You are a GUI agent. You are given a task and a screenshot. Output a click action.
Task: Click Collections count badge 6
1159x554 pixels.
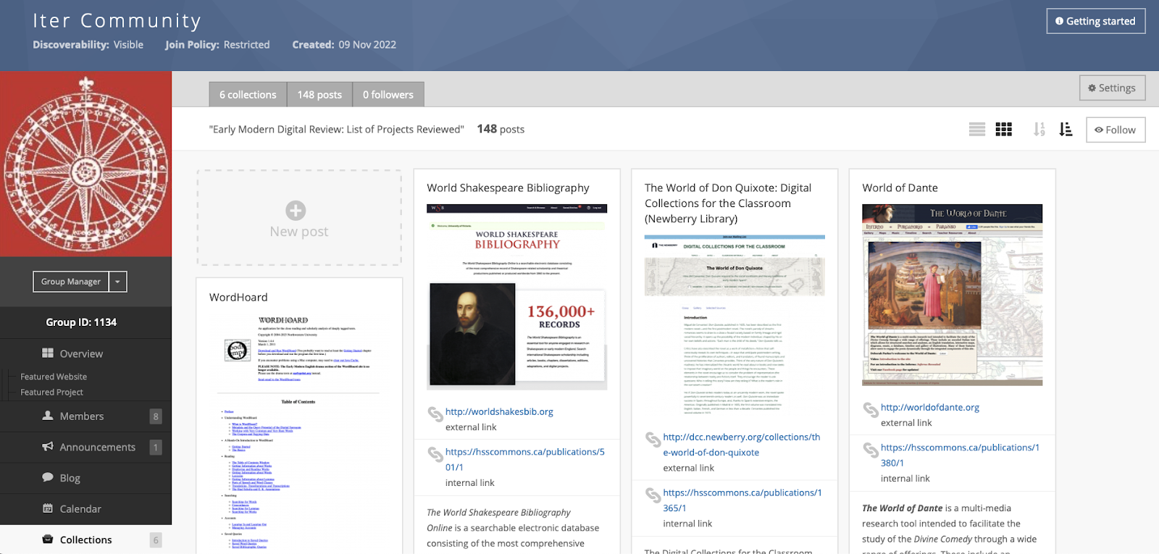pyautogui.click(x=156, y=540)
